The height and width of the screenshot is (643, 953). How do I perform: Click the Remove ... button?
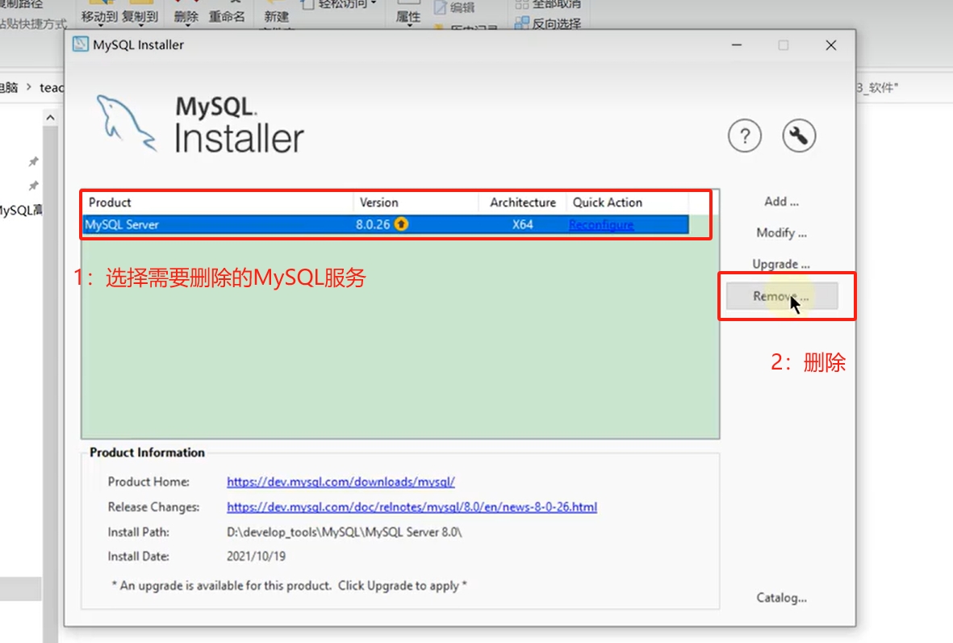[782, 297]
